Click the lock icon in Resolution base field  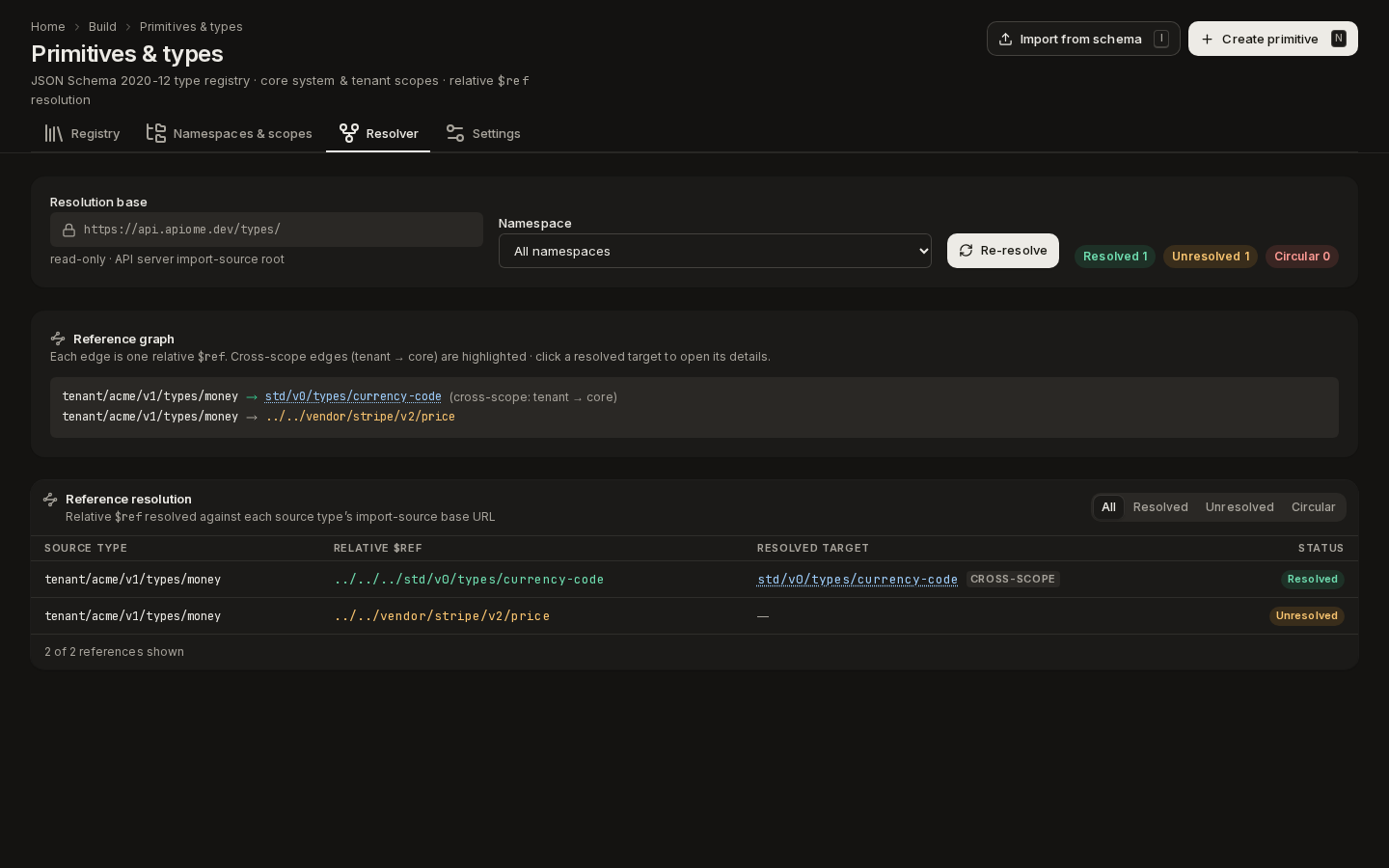click(69, 230)
